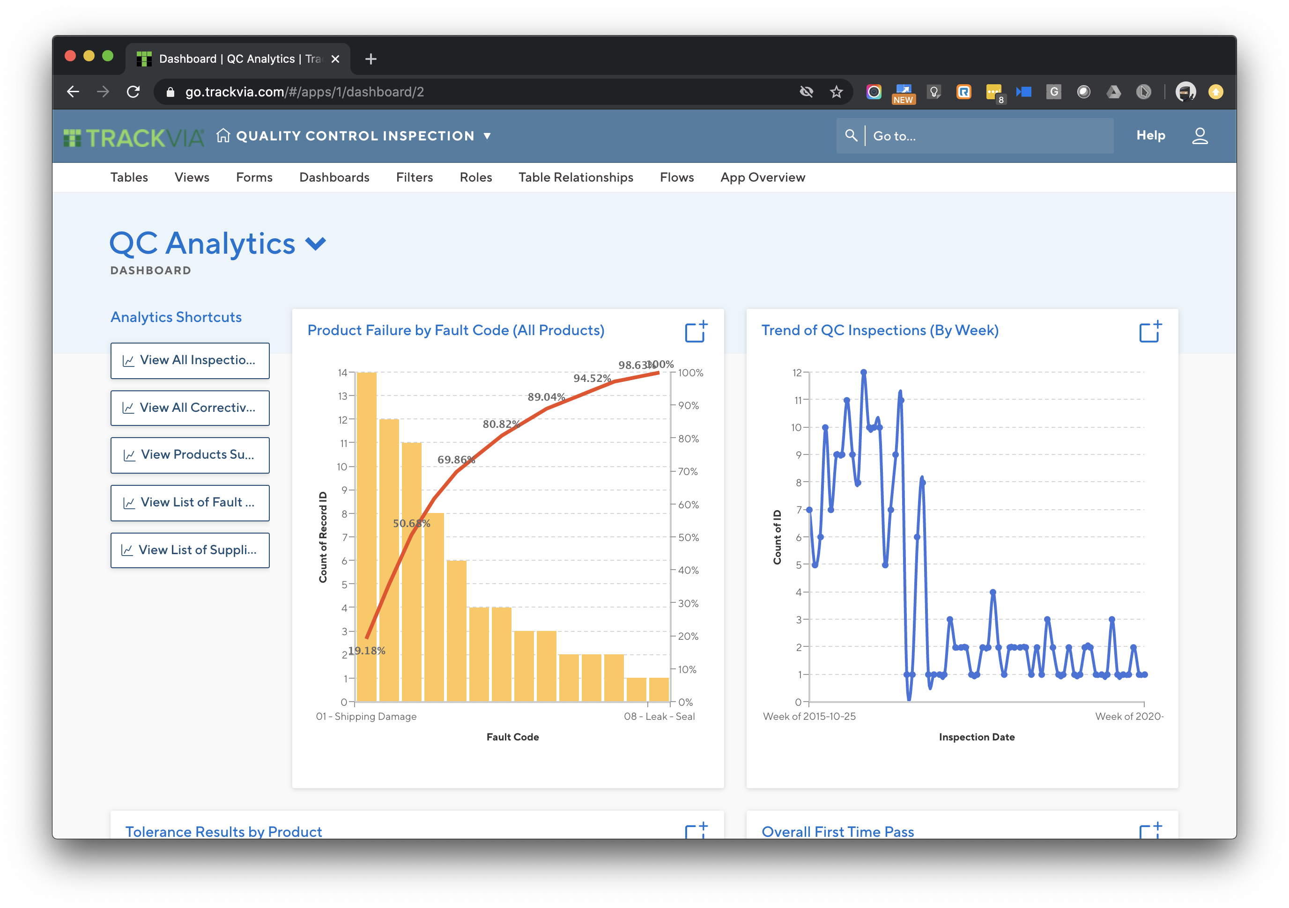Click the tallest Shipping Damage bar

click(367, 536)
